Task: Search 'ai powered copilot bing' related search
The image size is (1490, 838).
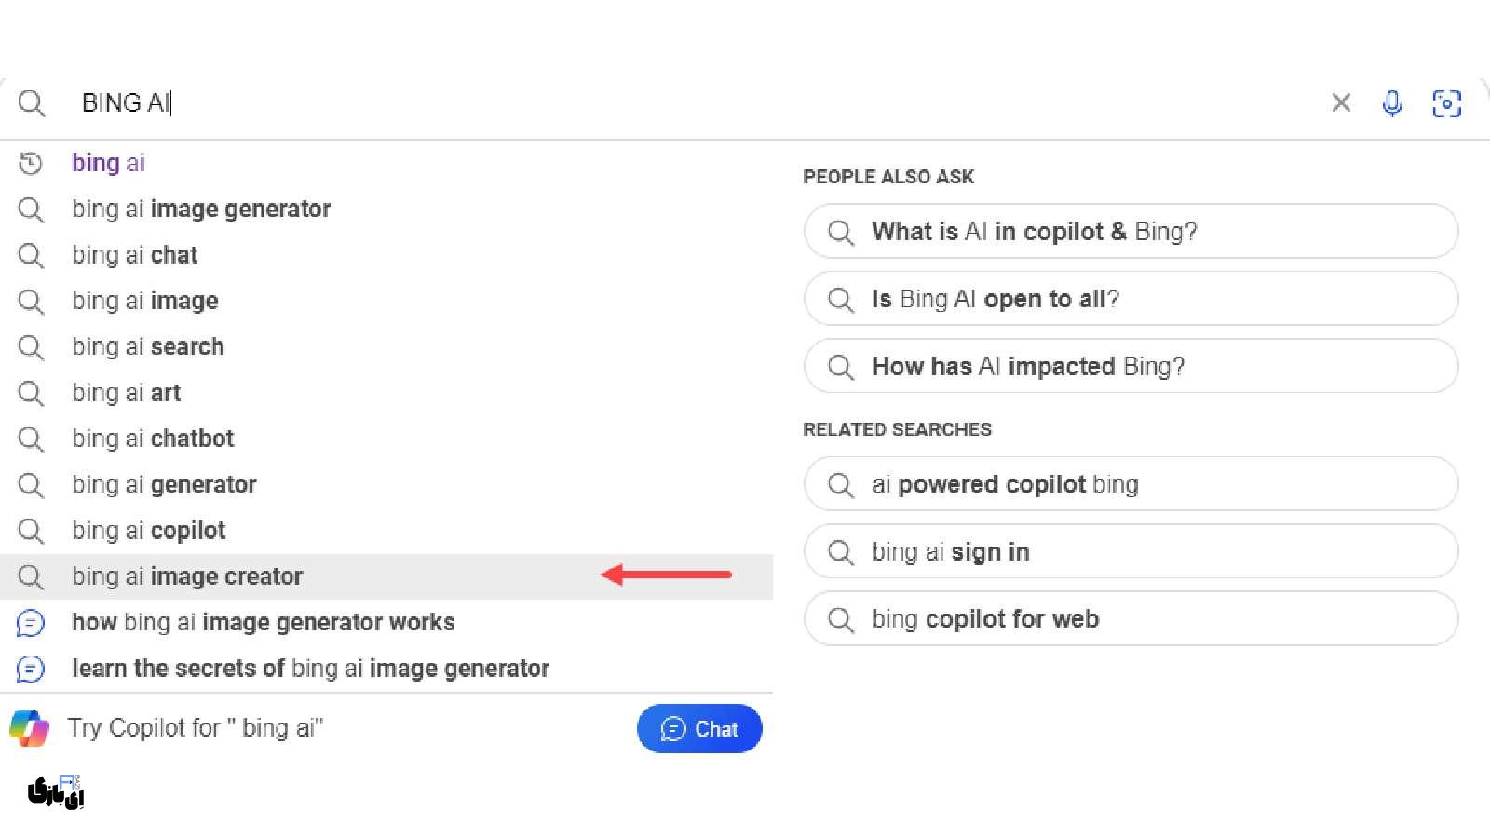Action: pyautogui.click(x=1131, y=484)
